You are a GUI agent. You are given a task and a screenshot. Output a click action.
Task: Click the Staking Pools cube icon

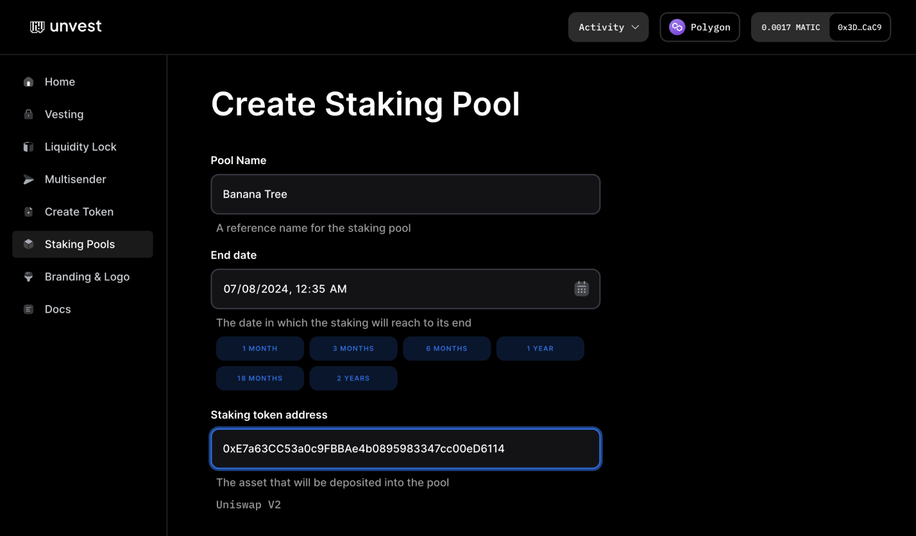(x=28, y=244)
